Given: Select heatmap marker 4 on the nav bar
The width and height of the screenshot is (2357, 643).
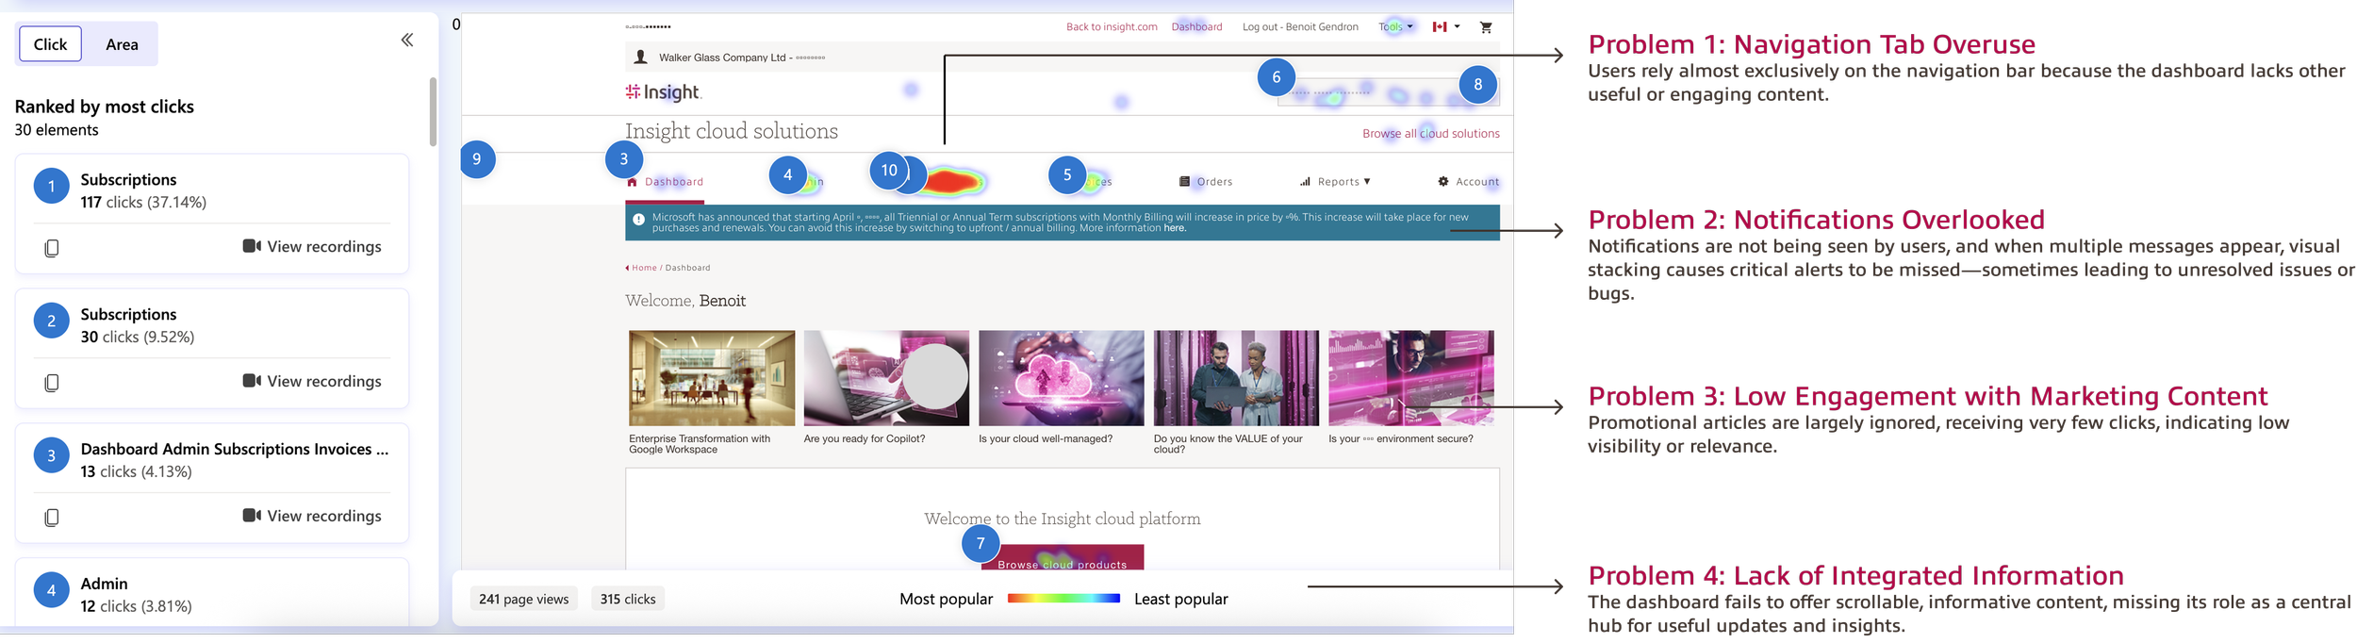Looking at the screenshot, I should [x=787, y=174].
